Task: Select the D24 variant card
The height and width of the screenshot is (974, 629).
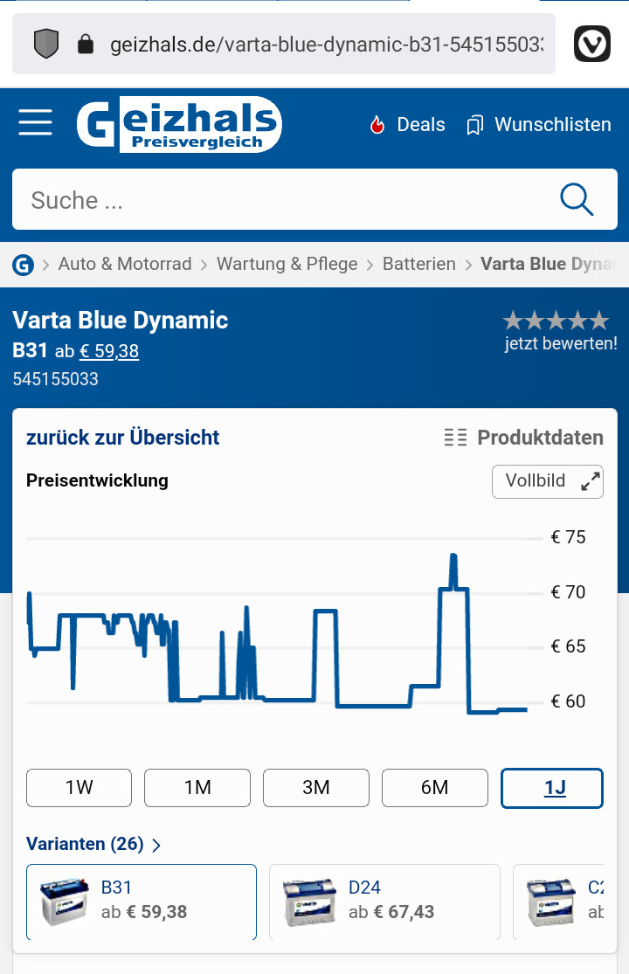Action: click(x=384, y=902)
